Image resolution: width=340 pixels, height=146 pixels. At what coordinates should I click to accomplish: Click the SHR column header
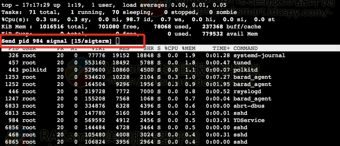pos(148,48)
